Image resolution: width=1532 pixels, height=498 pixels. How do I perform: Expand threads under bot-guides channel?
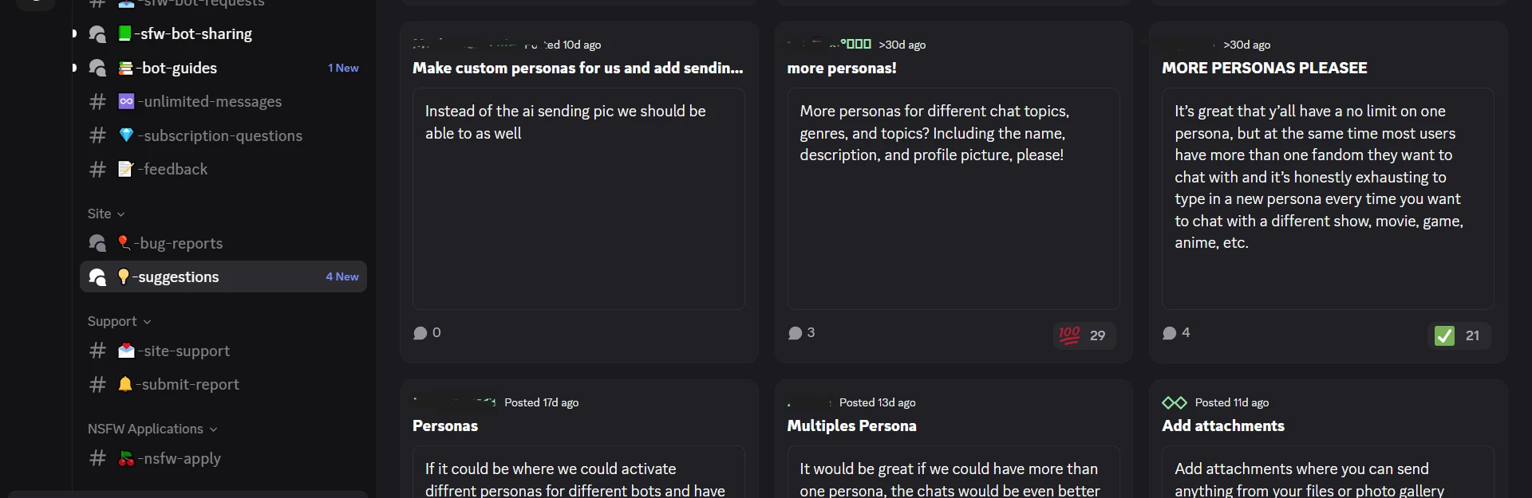(x=74, y=68)
